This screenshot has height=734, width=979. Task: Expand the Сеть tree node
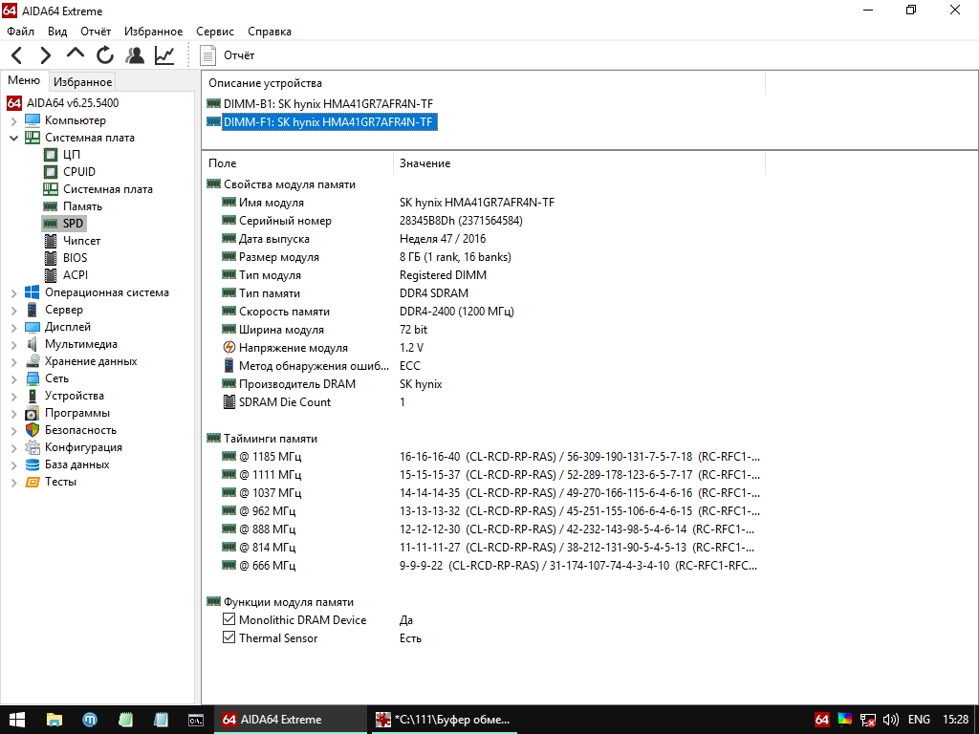(x=13, y=378)
